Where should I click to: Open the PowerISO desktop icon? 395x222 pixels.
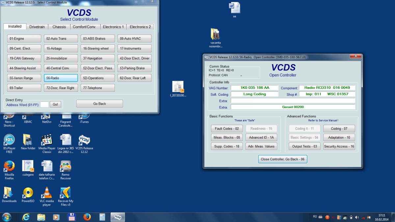pyautogui.click(x=28, y=193)
